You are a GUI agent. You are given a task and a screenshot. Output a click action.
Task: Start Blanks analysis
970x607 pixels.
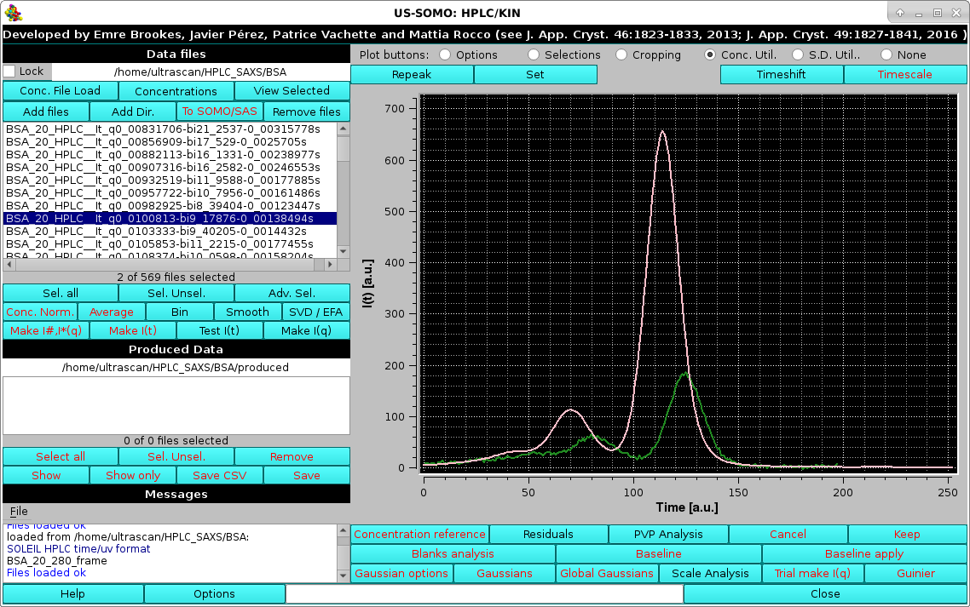(x=453, y=553)
